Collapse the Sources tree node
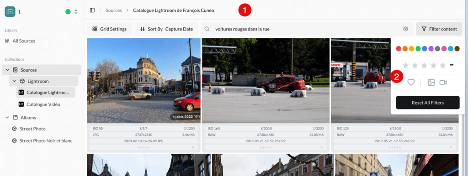Image resolution: width=468 pixels, height=176 pixels. pyautogui.click(x=7, y=70)
